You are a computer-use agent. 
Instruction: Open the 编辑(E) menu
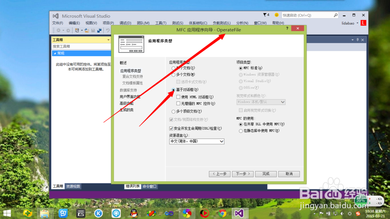coord(74,23)
